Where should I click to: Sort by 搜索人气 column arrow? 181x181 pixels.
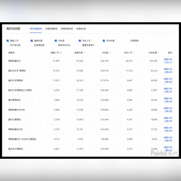(x=61, y=53)
